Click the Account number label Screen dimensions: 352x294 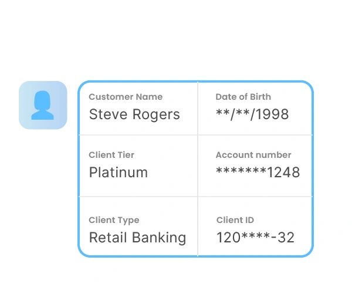point(253,155)
